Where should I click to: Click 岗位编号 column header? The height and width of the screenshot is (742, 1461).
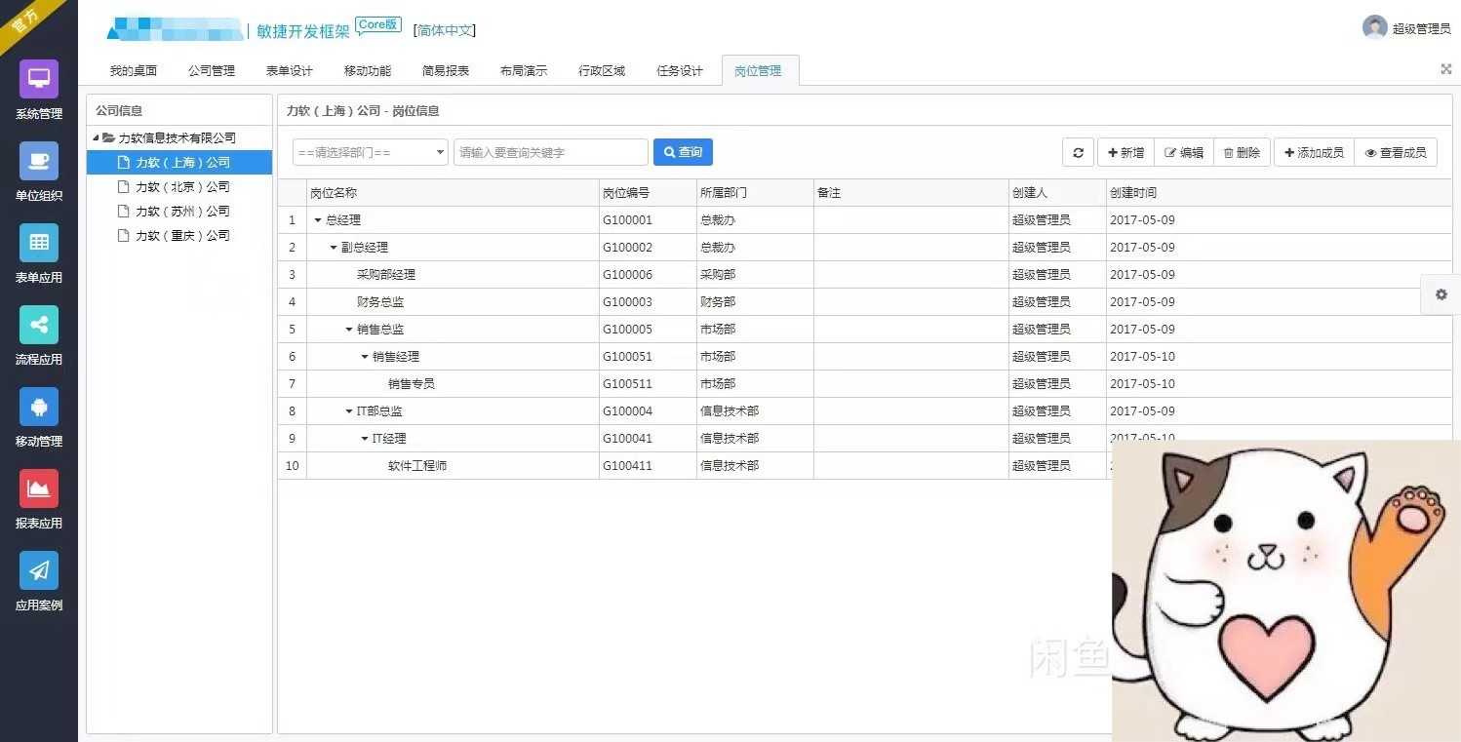648,193
